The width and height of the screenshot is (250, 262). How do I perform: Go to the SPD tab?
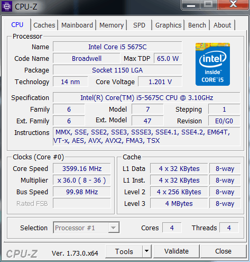coord(139,25)
